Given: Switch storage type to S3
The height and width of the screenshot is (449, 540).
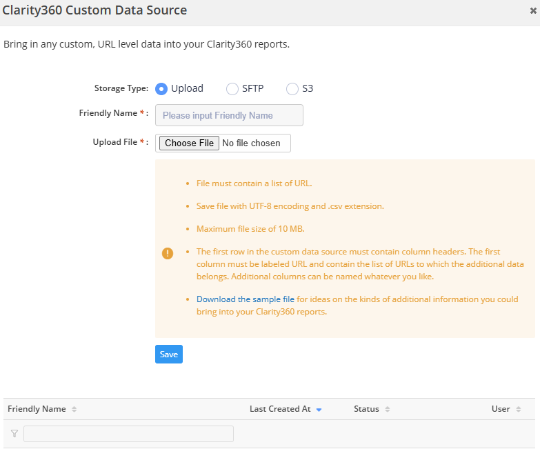Looking at the screenshot, I should pyautogui.click(x=292, y=88).
